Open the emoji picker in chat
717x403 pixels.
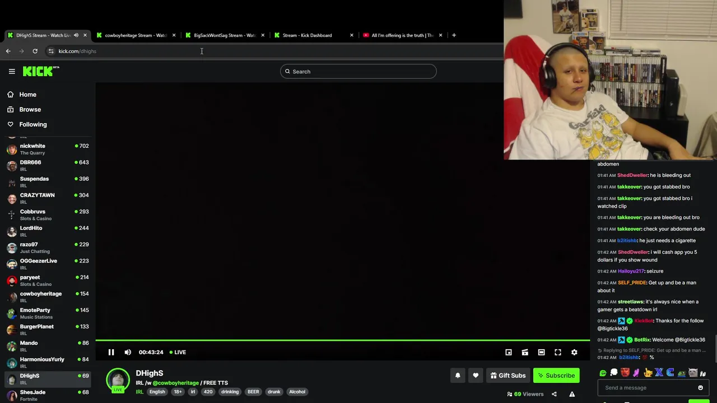point(700,387)
